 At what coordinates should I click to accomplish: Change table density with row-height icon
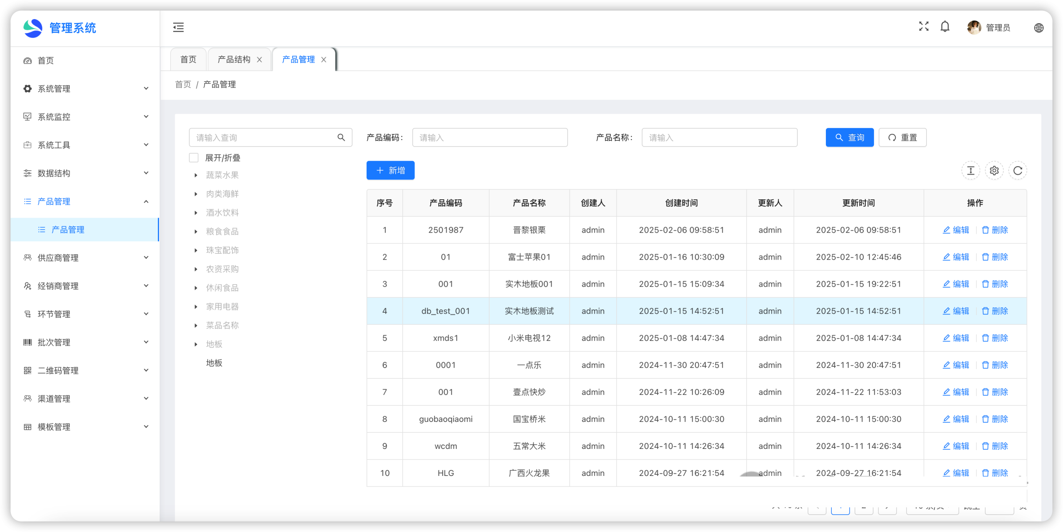point(970,171)
